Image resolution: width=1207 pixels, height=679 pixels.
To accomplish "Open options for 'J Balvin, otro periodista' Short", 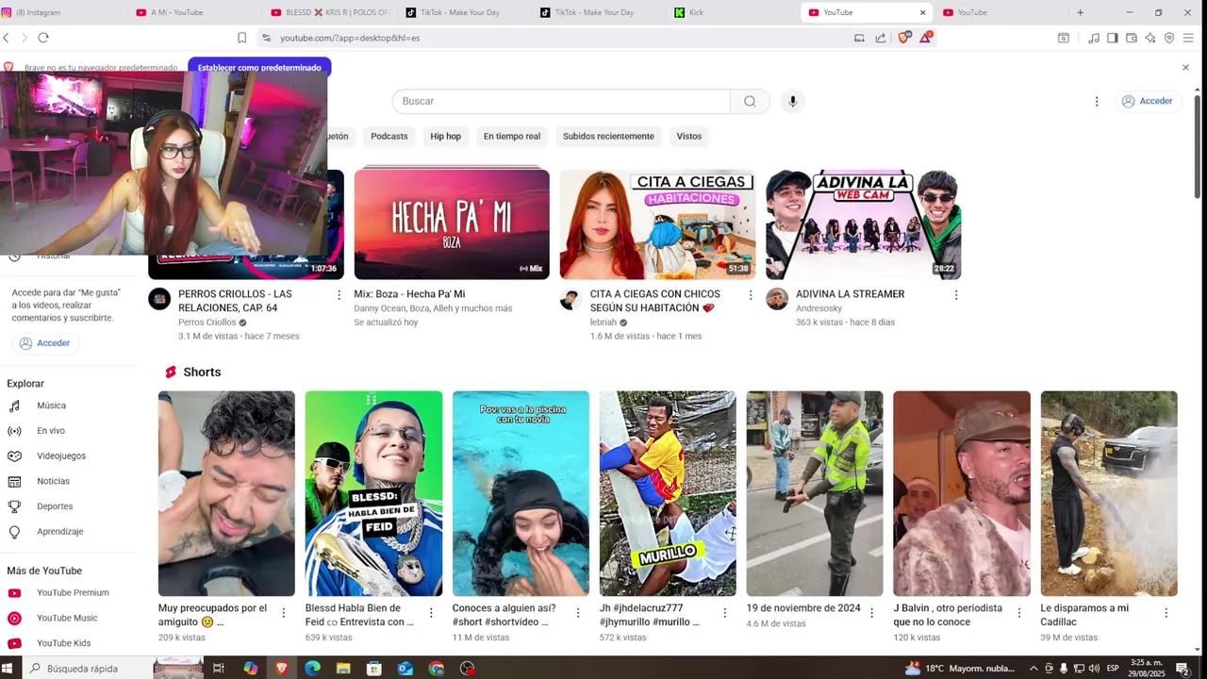I will pos(1019,613).
